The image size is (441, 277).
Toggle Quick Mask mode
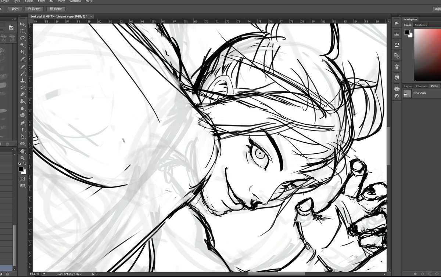tap(22, 179)
